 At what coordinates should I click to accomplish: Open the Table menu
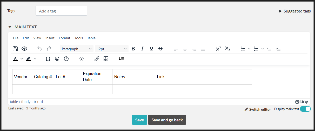click(x=91, y=38)
